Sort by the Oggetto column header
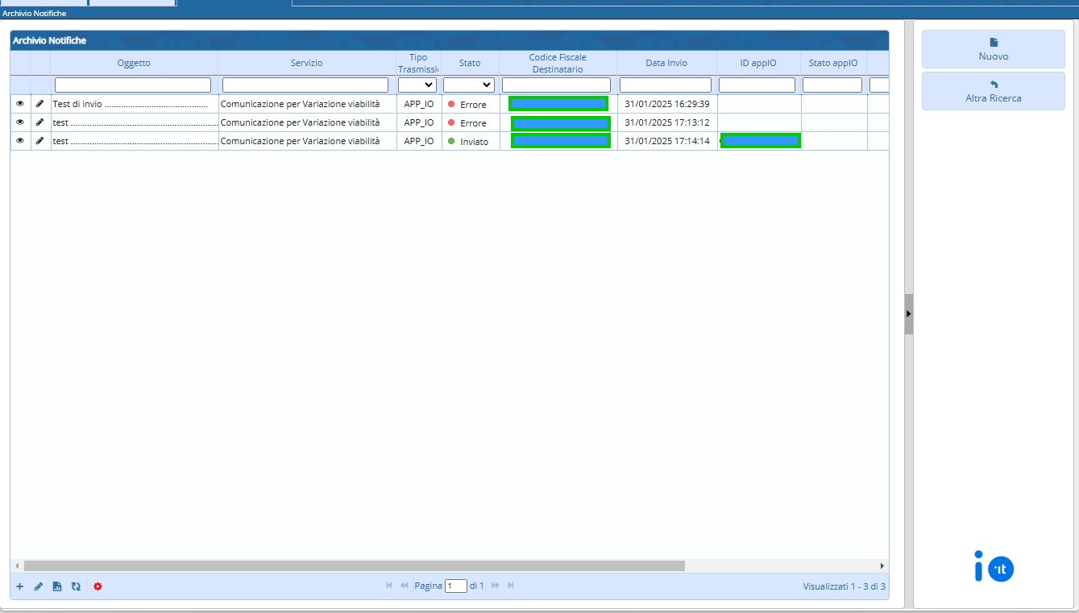The image size is (1079, 613). (x=134, y=63)
